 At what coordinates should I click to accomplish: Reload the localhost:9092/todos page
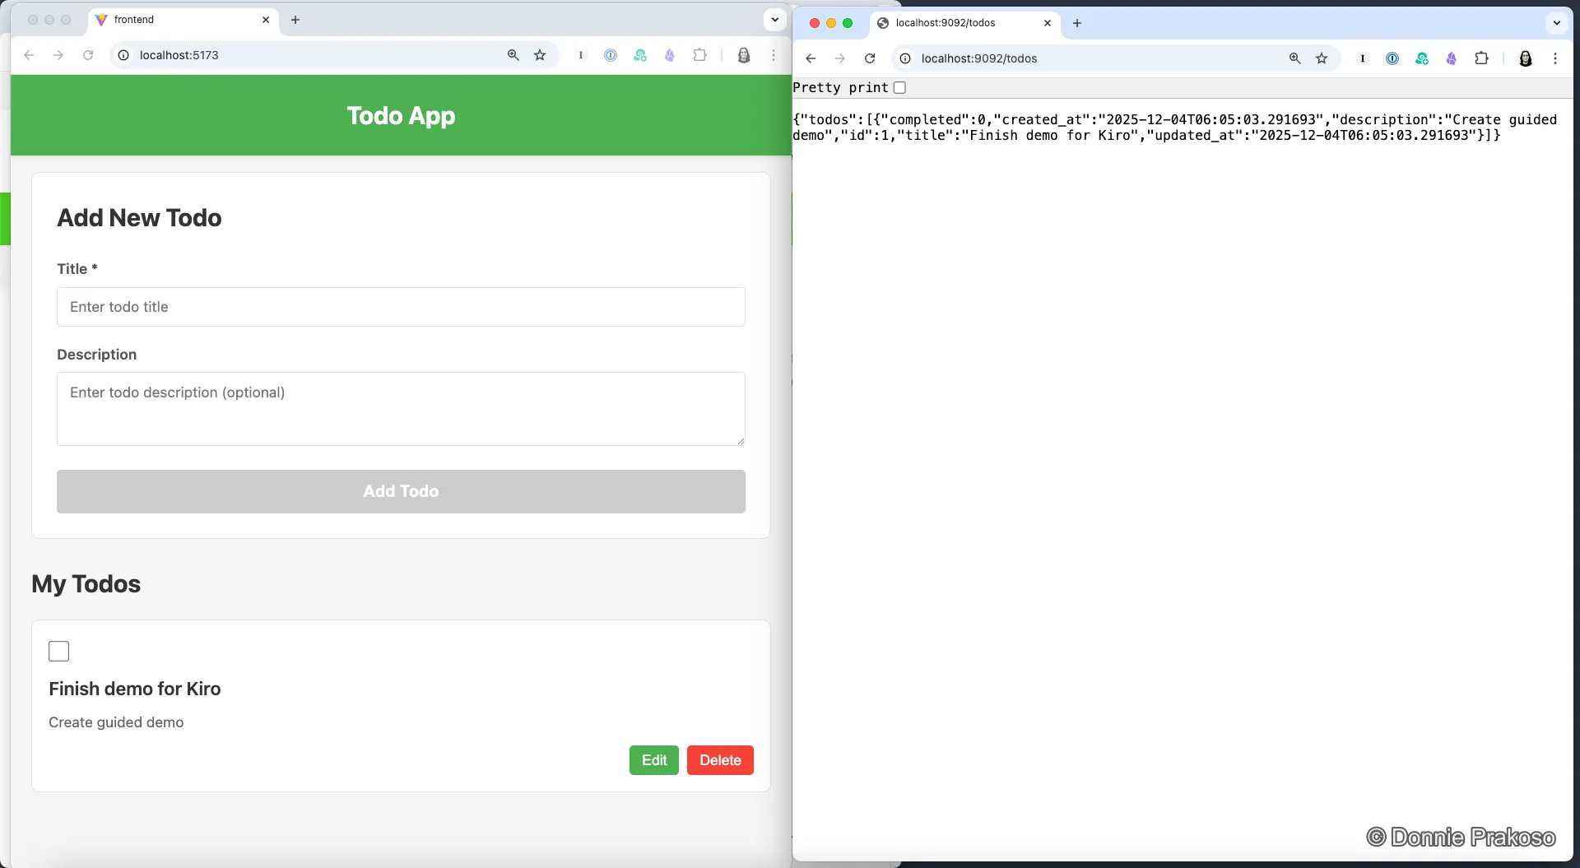tap(869, 58)
